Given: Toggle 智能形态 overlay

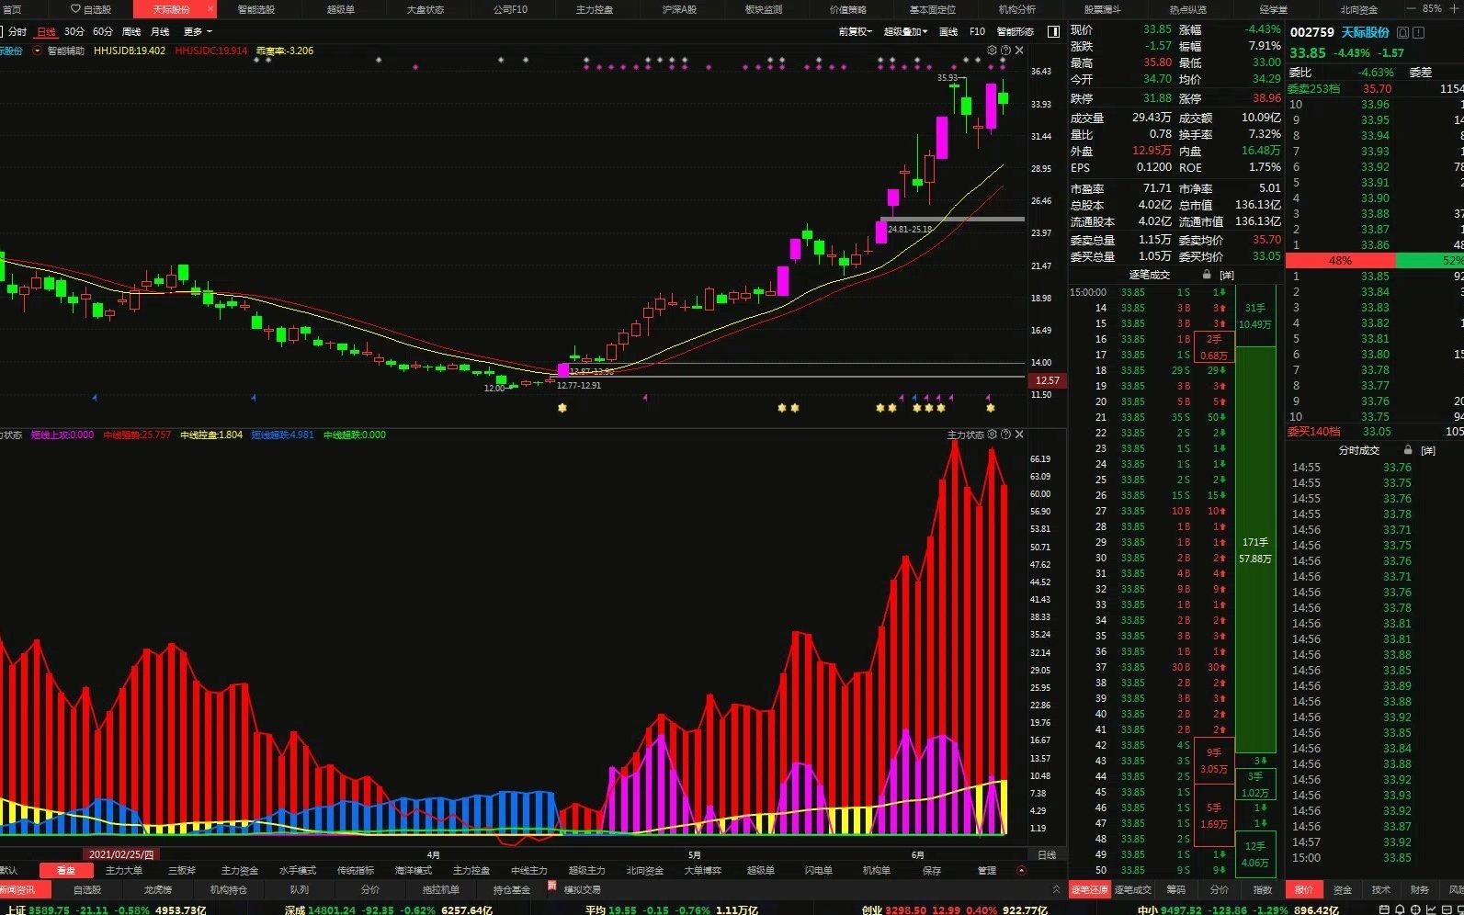Looking at the screenshot, I should tap(1015, 31).
